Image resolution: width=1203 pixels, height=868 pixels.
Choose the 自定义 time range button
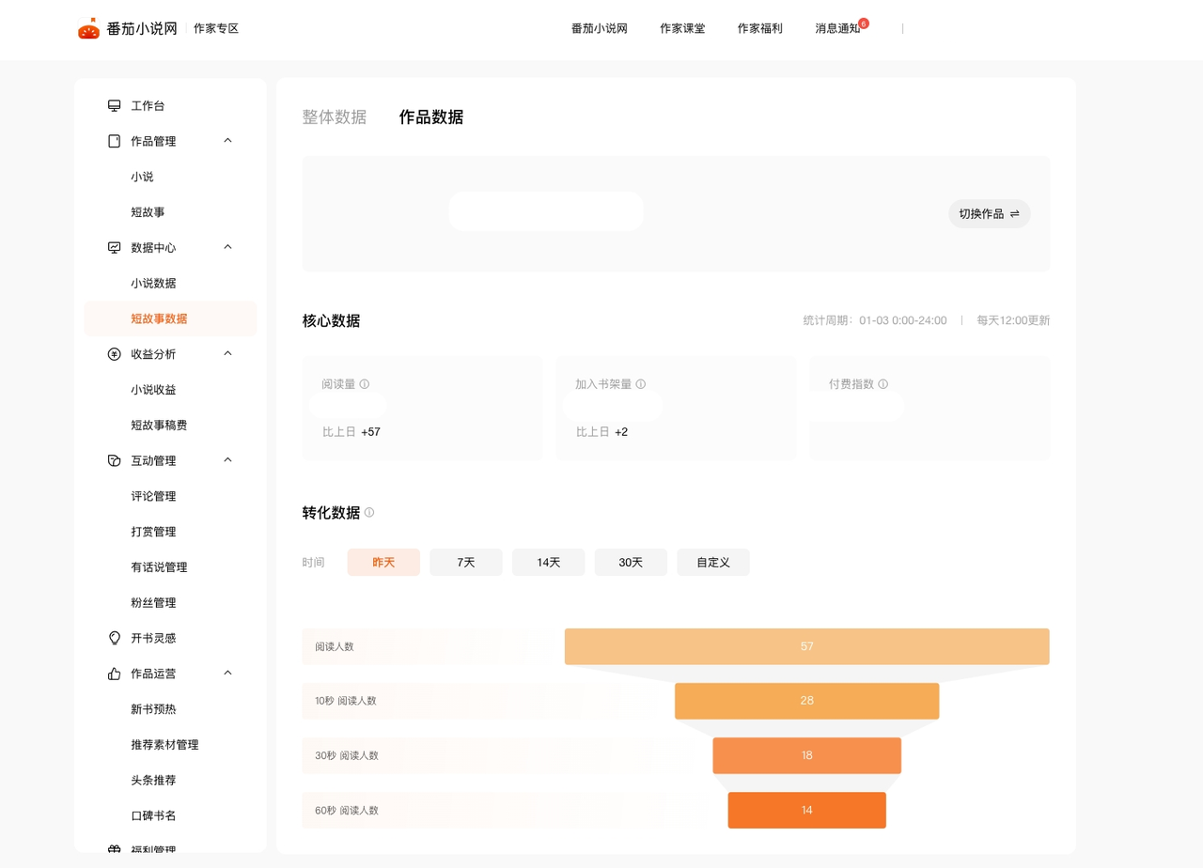click(x=713, y=563)
